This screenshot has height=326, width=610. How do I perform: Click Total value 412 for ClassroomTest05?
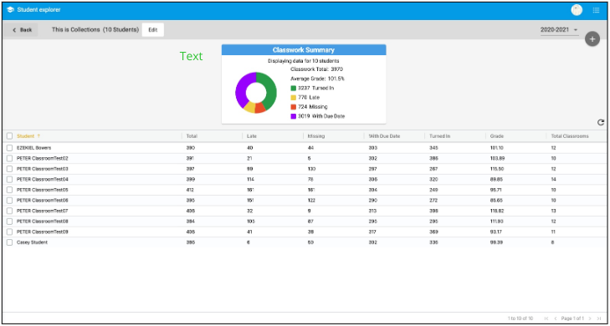point(190,190)
